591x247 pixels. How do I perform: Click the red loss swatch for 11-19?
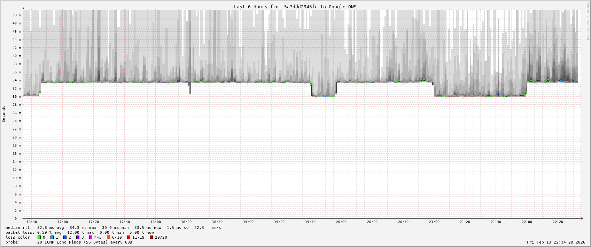click(129, 237)
